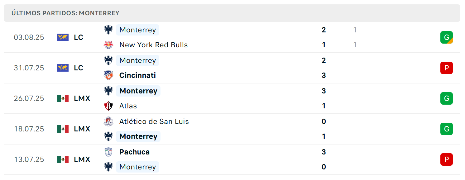Screen dimensions: 465x180
Task: Click the green G badge for Atlas match
Action: [447, 98]
